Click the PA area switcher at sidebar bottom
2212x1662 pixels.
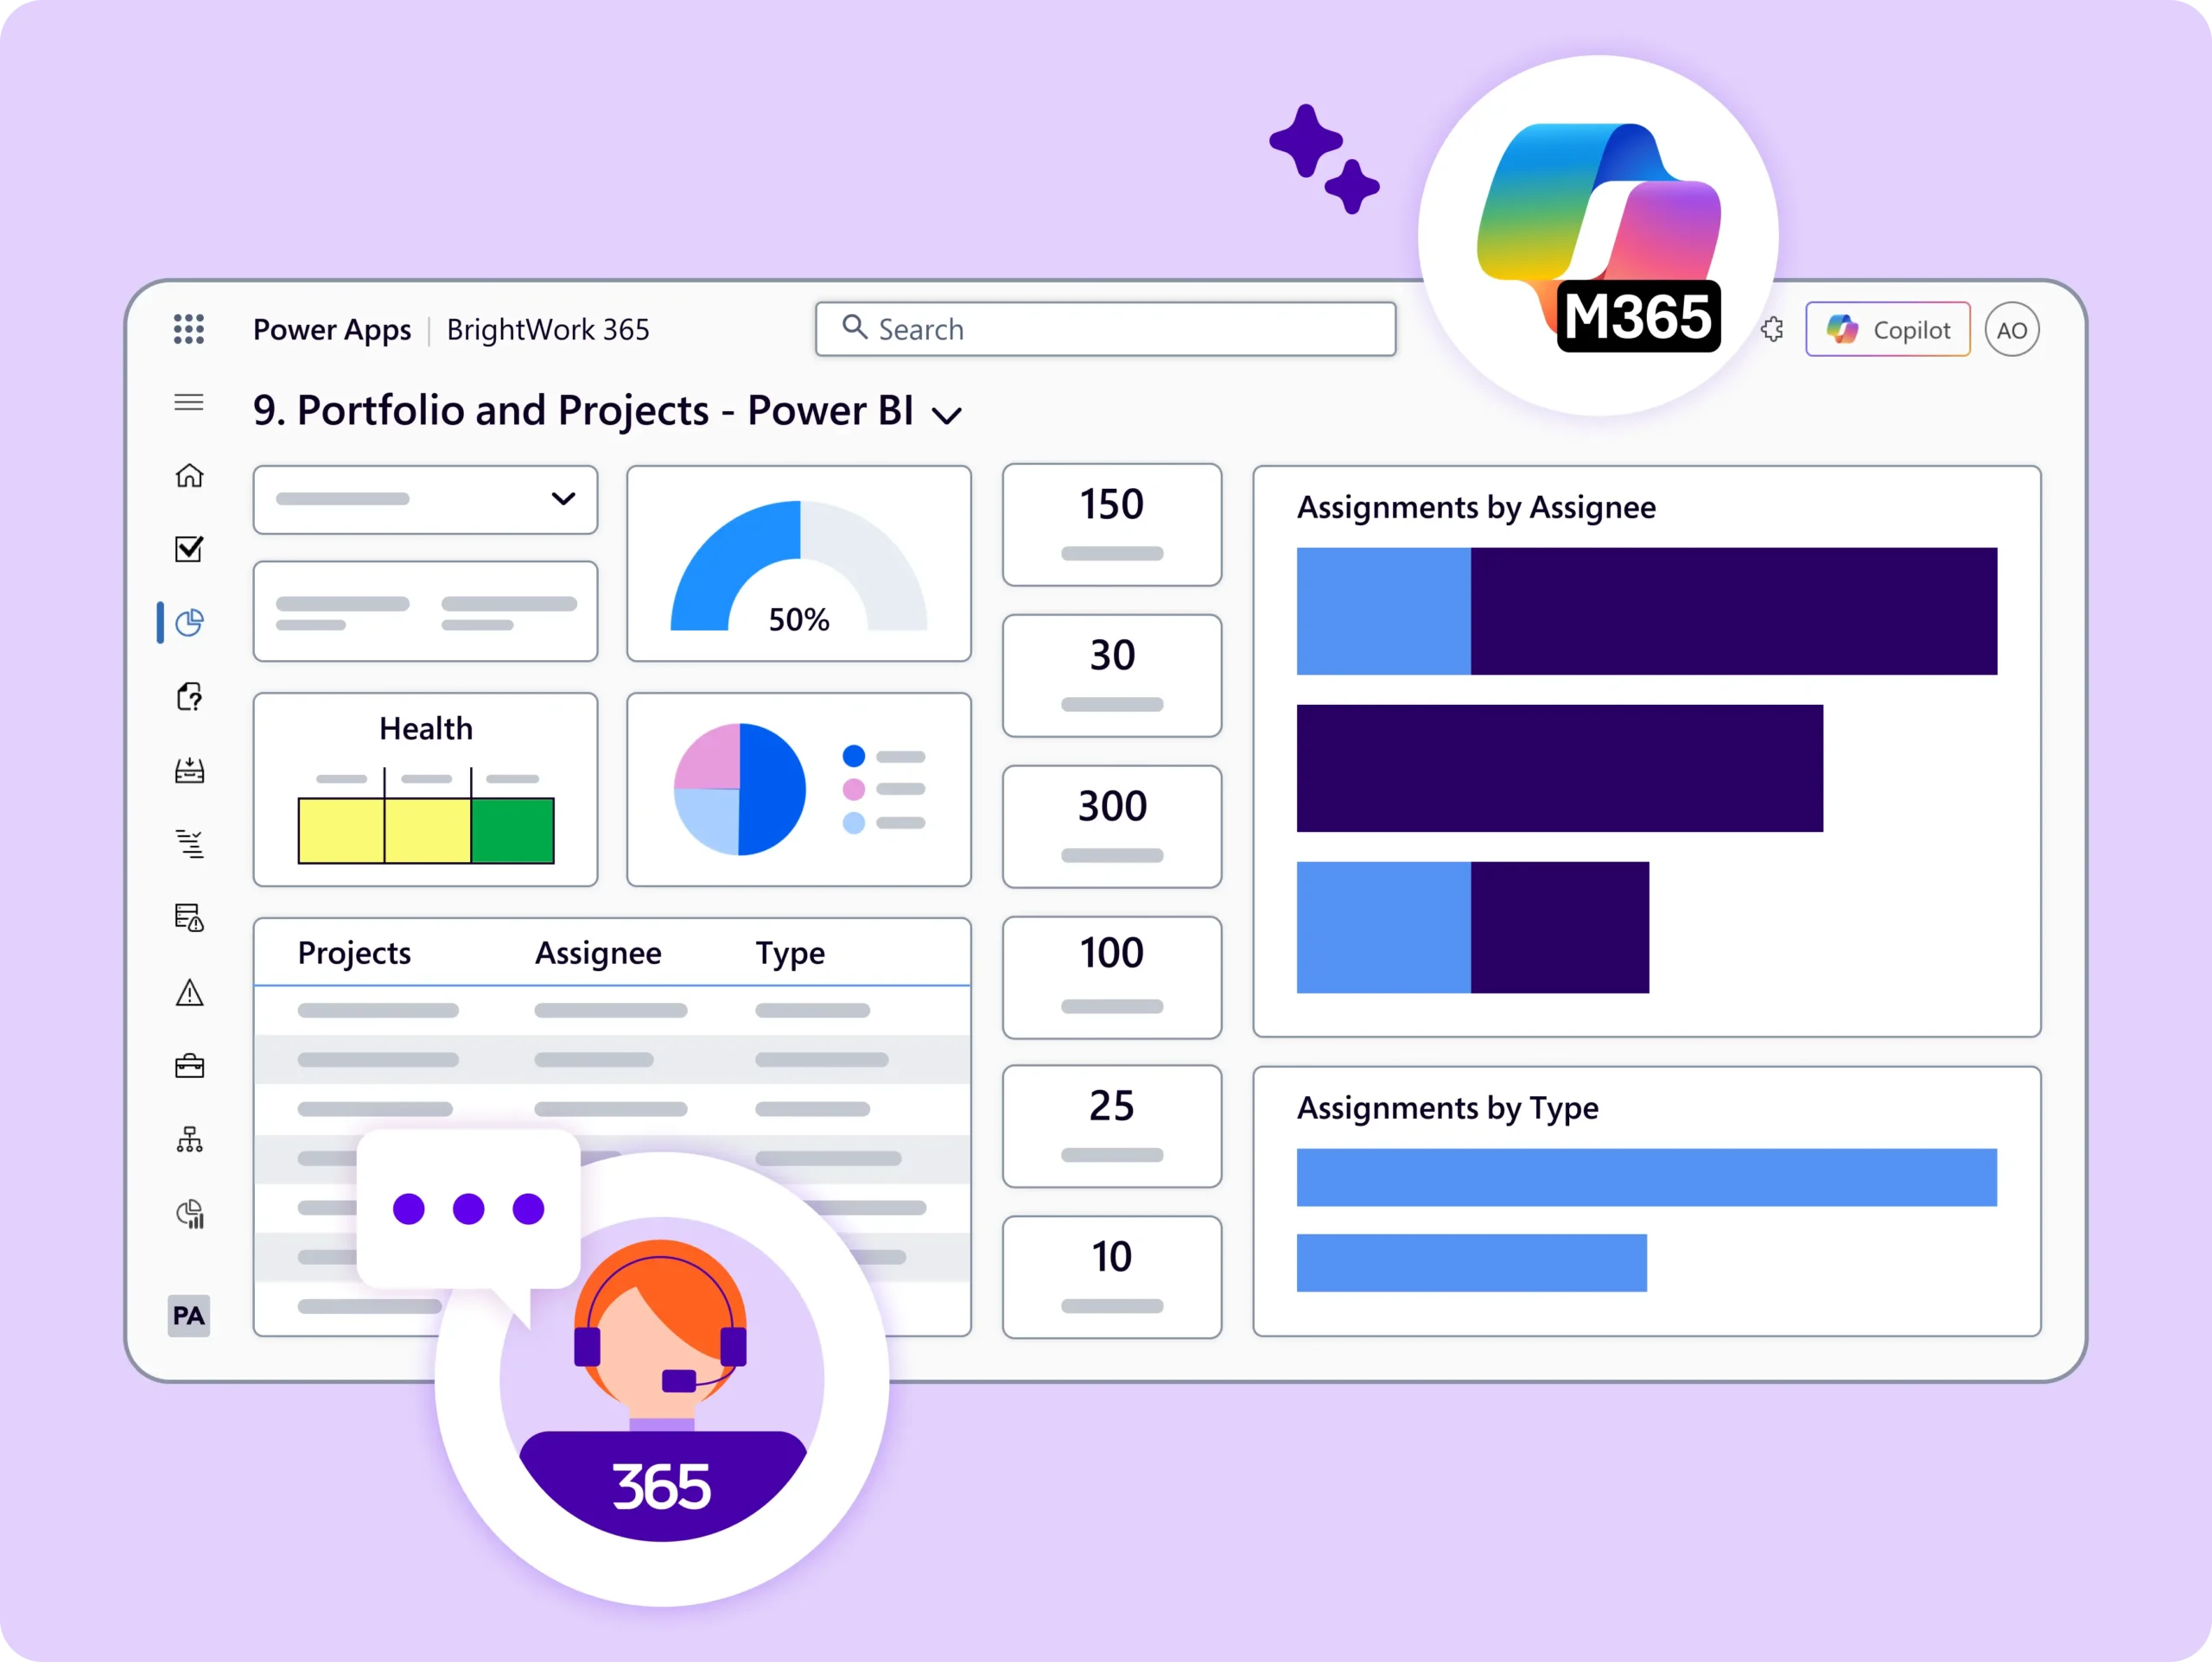click(x=189, y=1315)
